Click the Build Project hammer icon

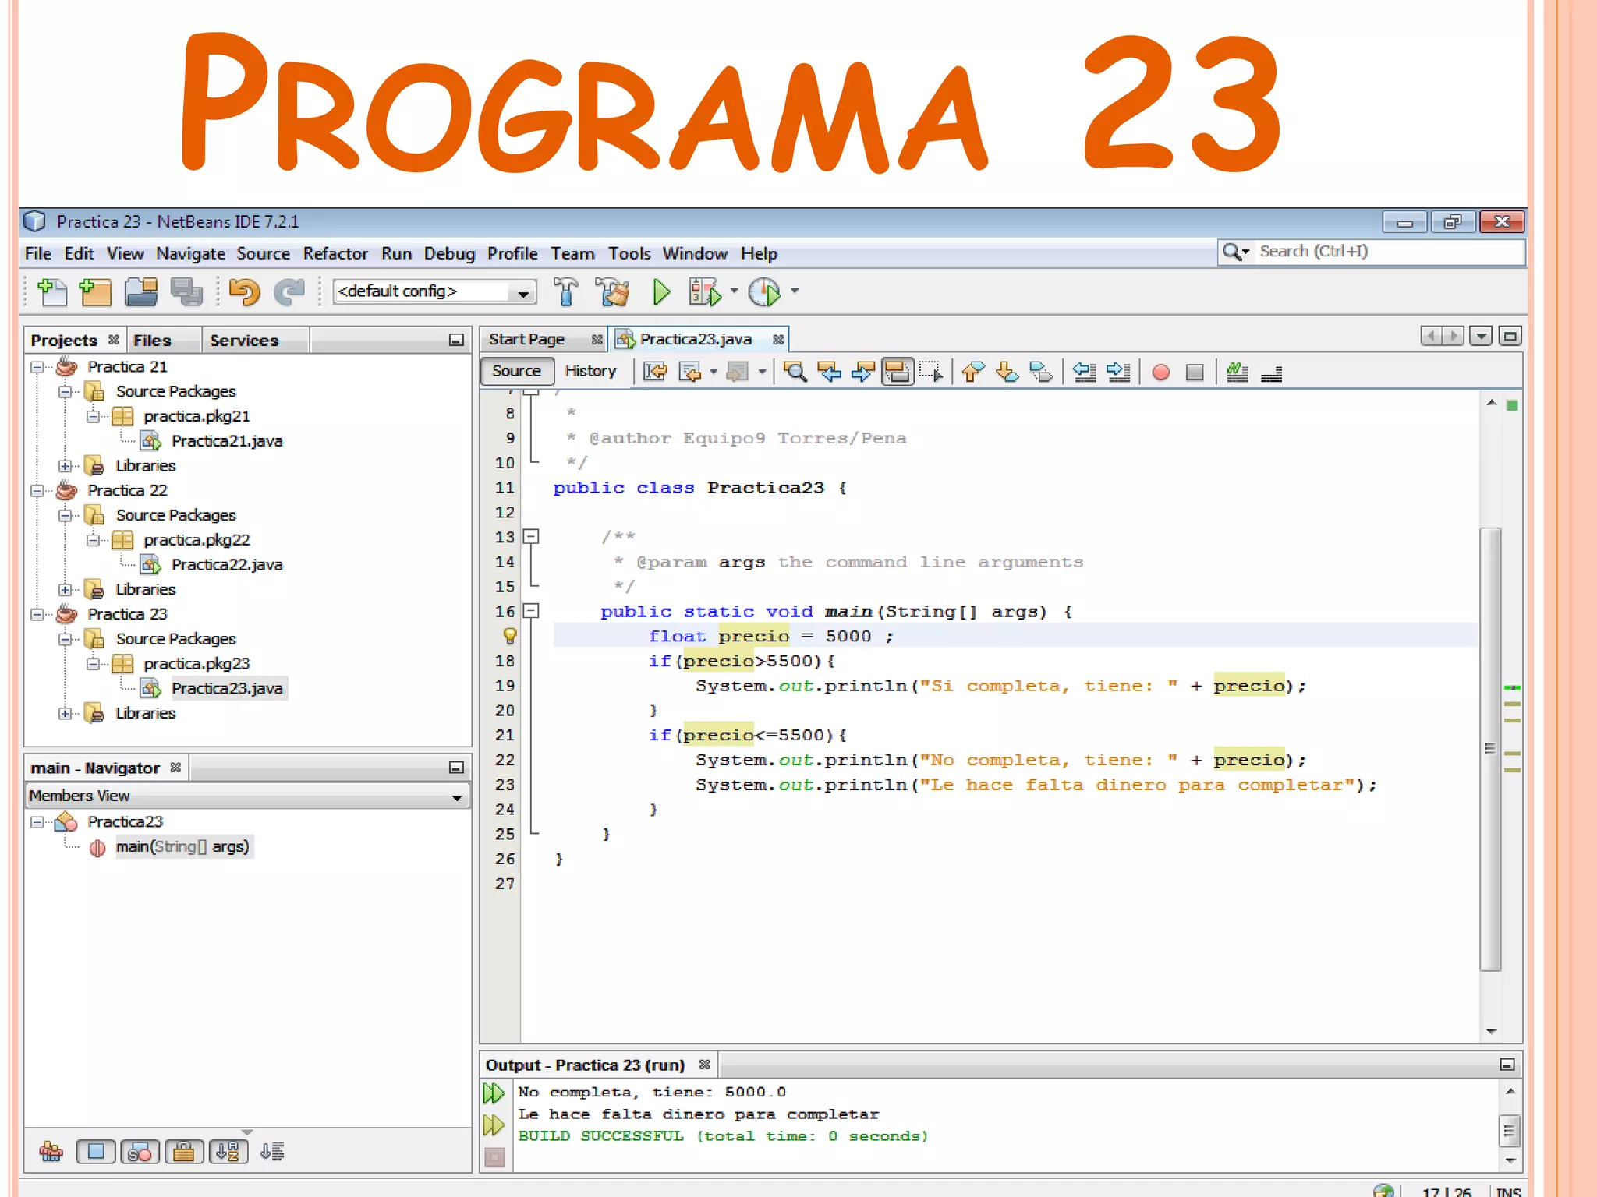(566, 292)
